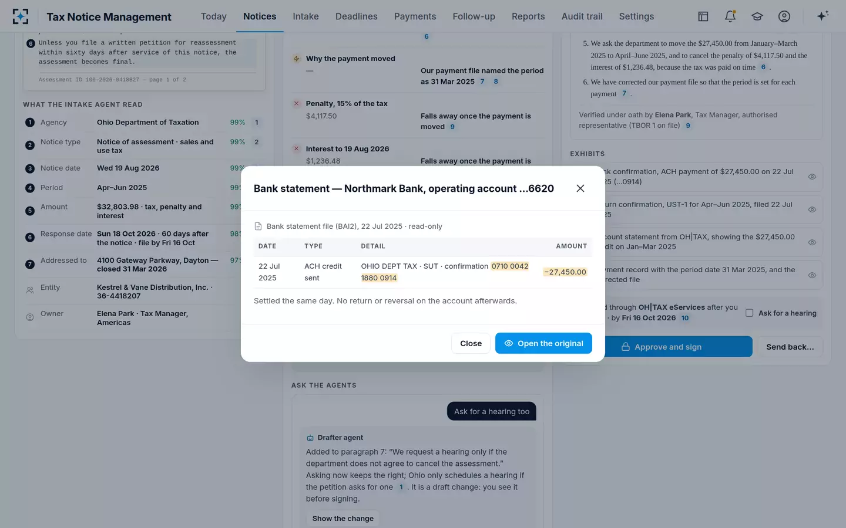This screenshot has height=528, width=846.
Task: Go to the Deadlines tab
Action: [357, 16]
